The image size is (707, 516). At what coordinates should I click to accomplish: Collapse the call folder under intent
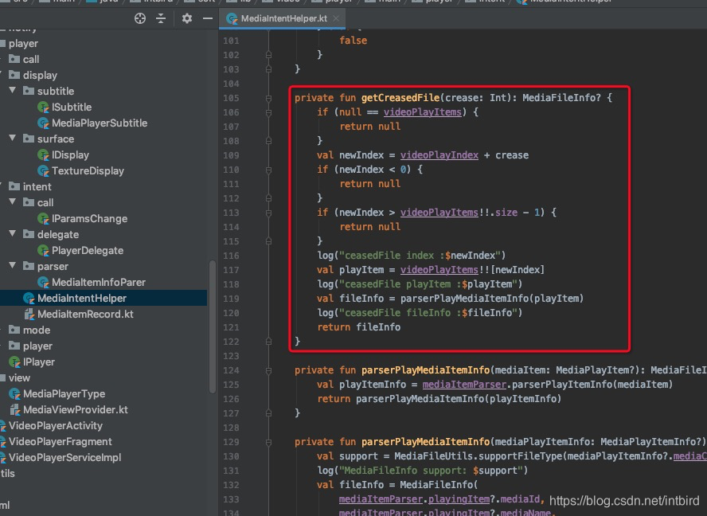click(x=13, y=202)
